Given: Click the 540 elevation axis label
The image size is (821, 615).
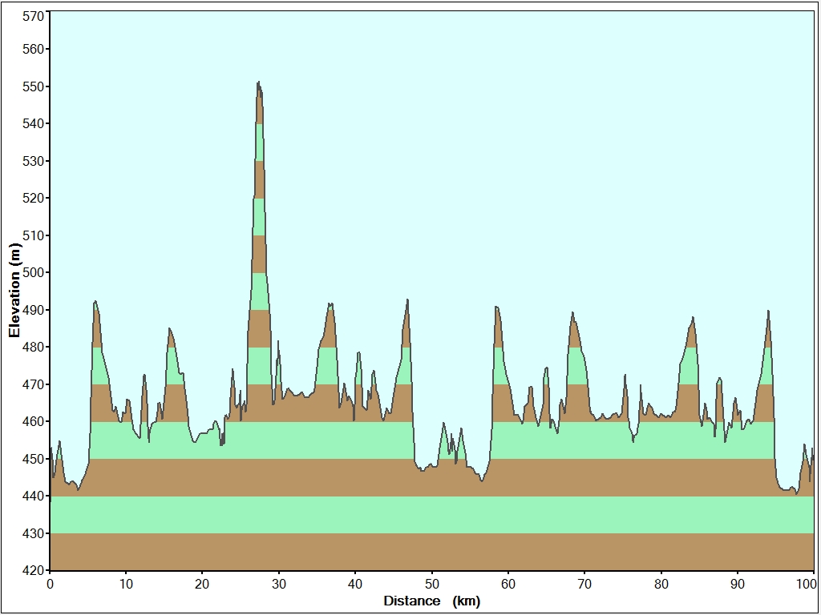Looking at the screenshot, I should 33,123.
